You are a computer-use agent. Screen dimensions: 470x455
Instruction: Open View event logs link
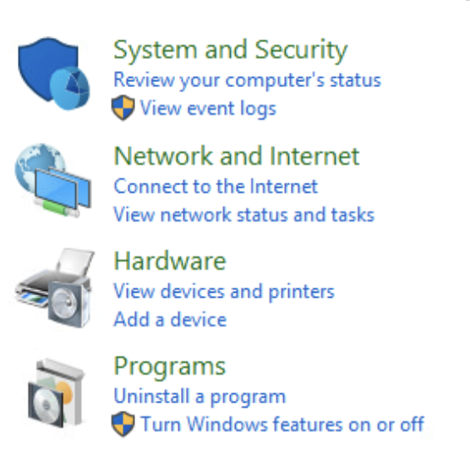tap(208, 108)
